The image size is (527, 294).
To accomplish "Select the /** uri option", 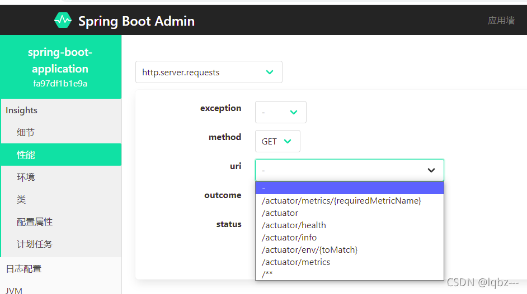I will point(267,274).
